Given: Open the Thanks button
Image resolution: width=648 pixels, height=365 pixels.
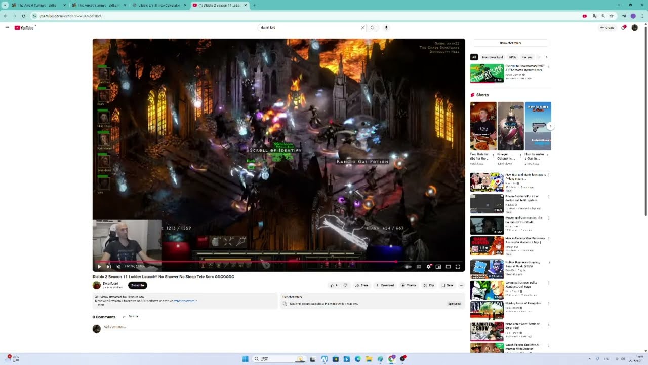Looking at the screenshot, I should pyautogui.click(x=409, y=285).
